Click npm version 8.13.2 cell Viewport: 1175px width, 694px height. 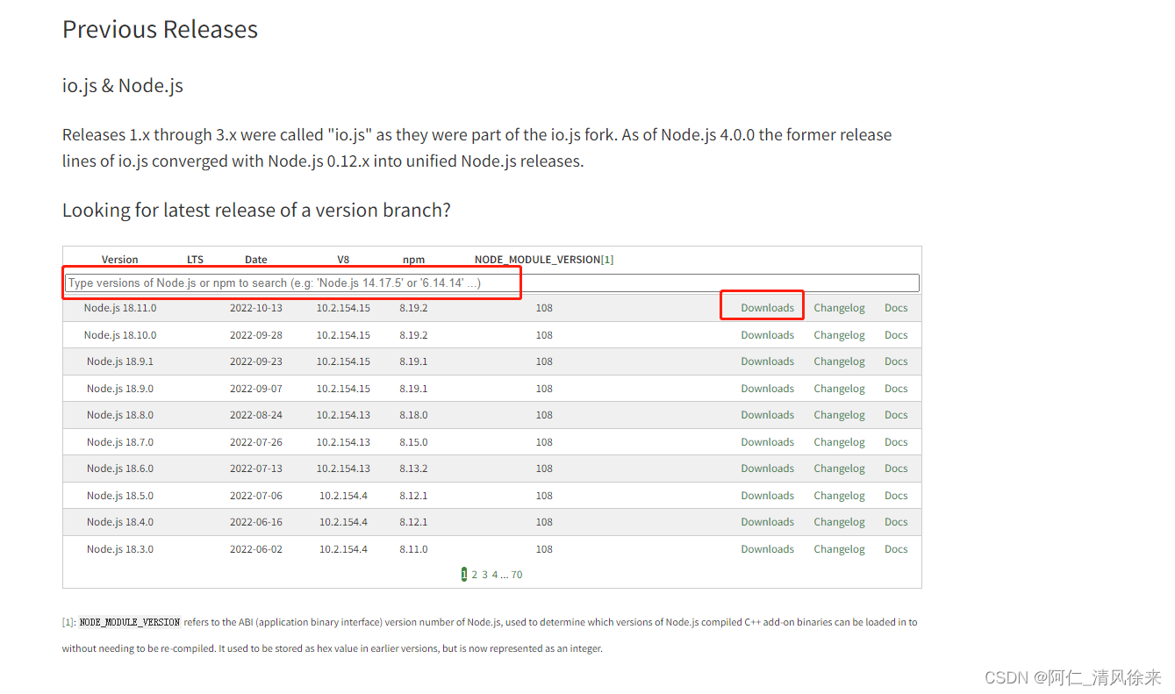pyautogui.click(x=413, y=469)
